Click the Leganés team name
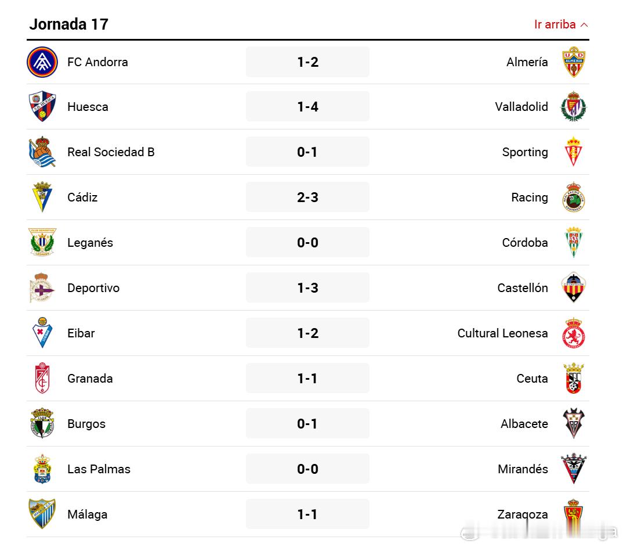The image size is (623, 547). [x=90, y=243]
